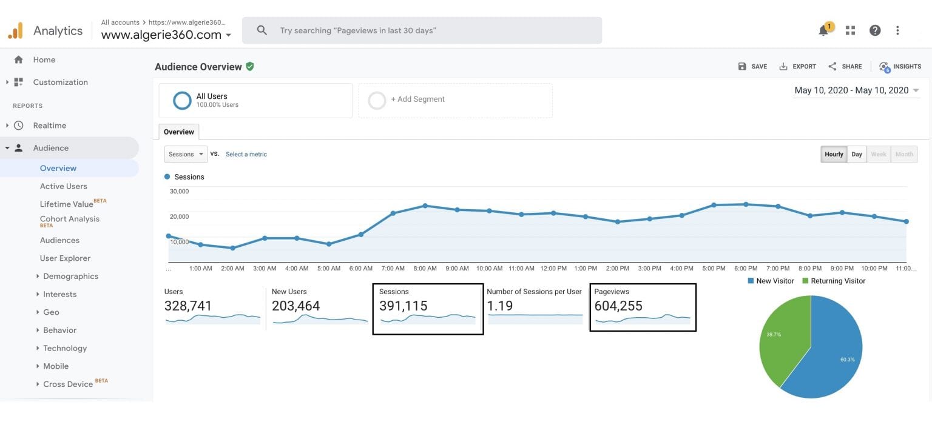
Task: Switch chart granularity to Day
Action: point(856,154)
